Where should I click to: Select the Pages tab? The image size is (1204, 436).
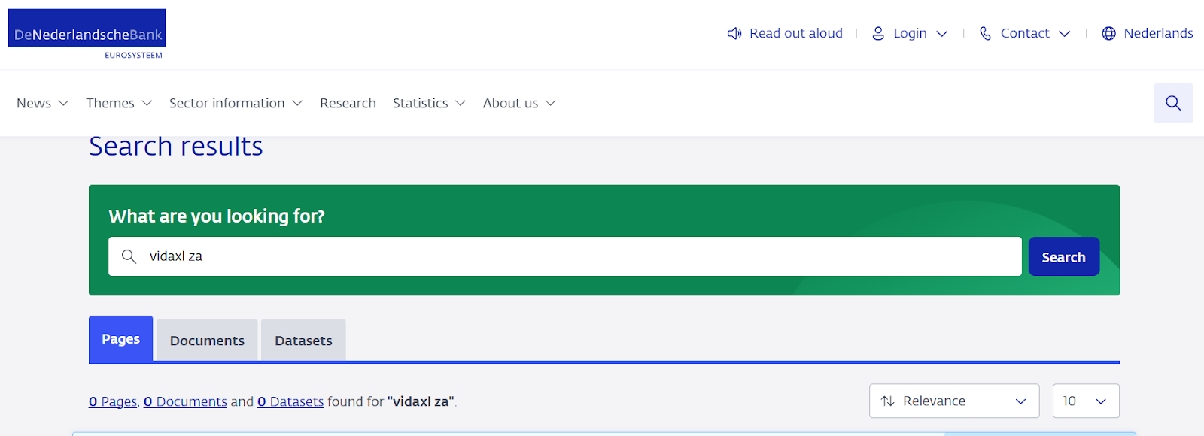click(x=120, y=339)
